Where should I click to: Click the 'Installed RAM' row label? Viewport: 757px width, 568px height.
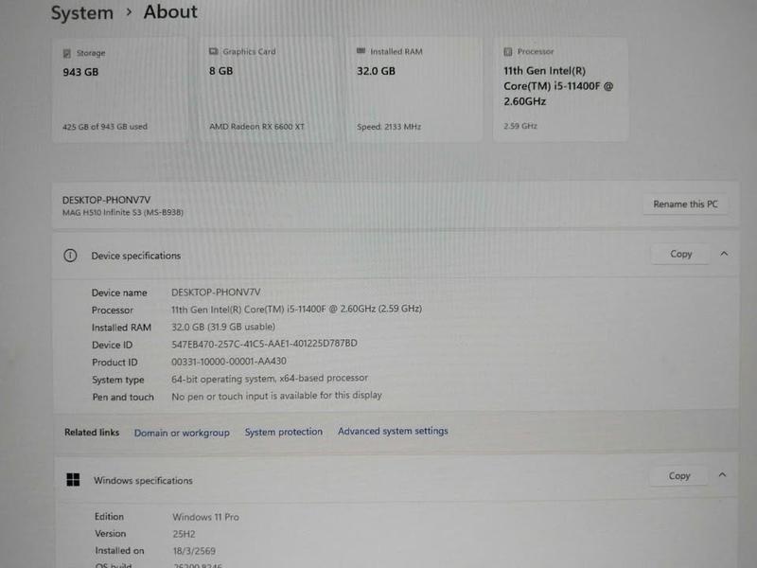tap(121, 328)
